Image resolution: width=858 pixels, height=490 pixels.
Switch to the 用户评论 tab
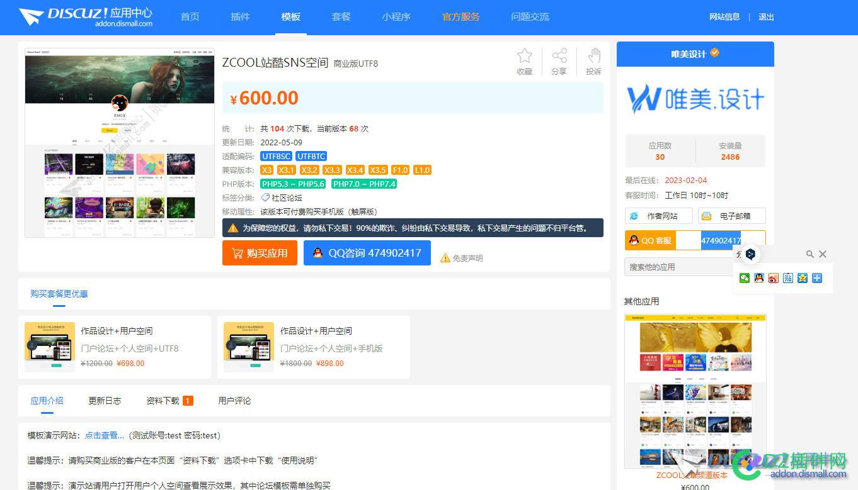point(234,401)
